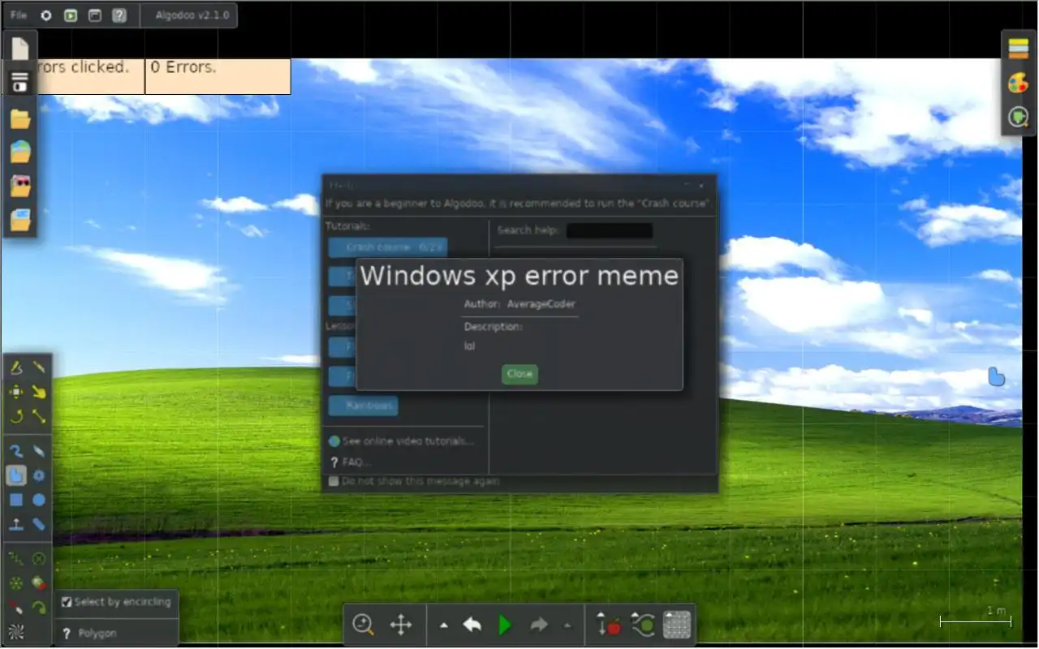Select the Laser pen tool
Viewport: 1039px width, 649px height.
pyautogui.click(x=15, y=607)
